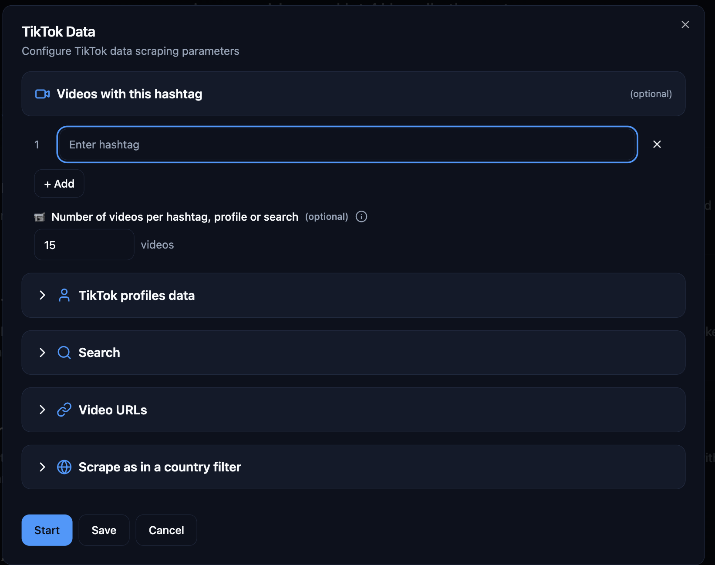715x565 pixels.
Task: Select the videos count field showing 15
Action: point(84,244)
